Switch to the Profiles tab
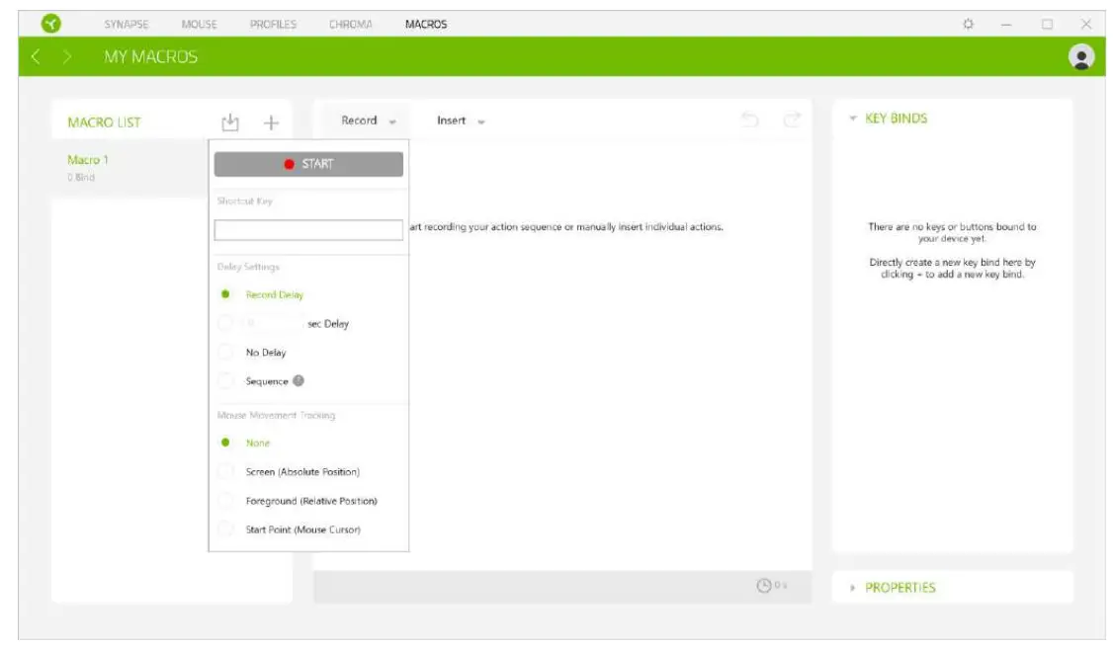Screen dimensions: 1114x648 click(x=273, y=24)
